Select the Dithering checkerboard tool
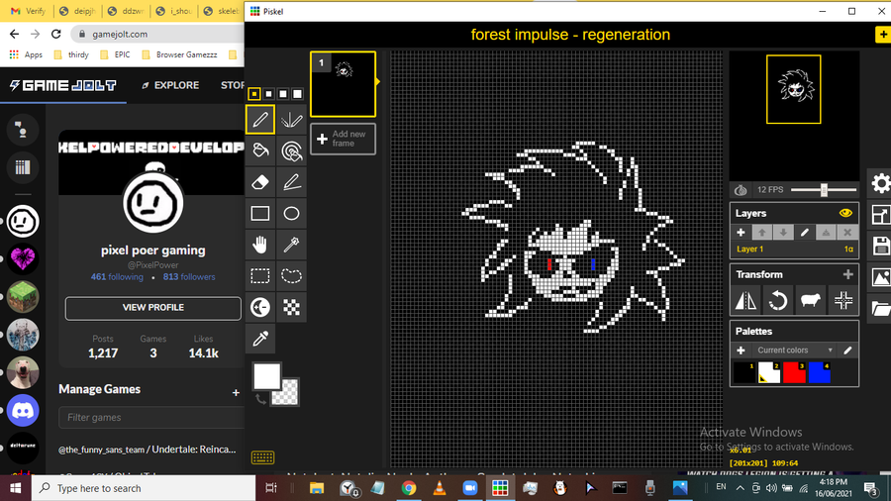891x501 pixels. click(291, 307)
